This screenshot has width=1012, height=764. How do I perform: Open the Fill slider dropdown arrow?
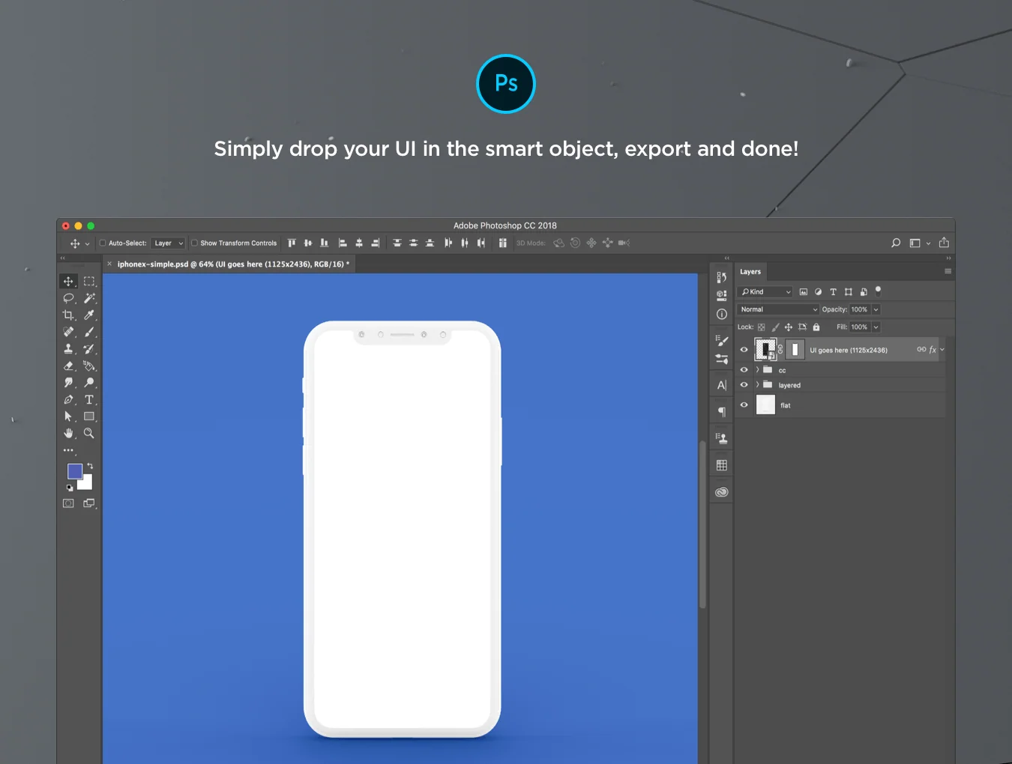tap(876, 327)
